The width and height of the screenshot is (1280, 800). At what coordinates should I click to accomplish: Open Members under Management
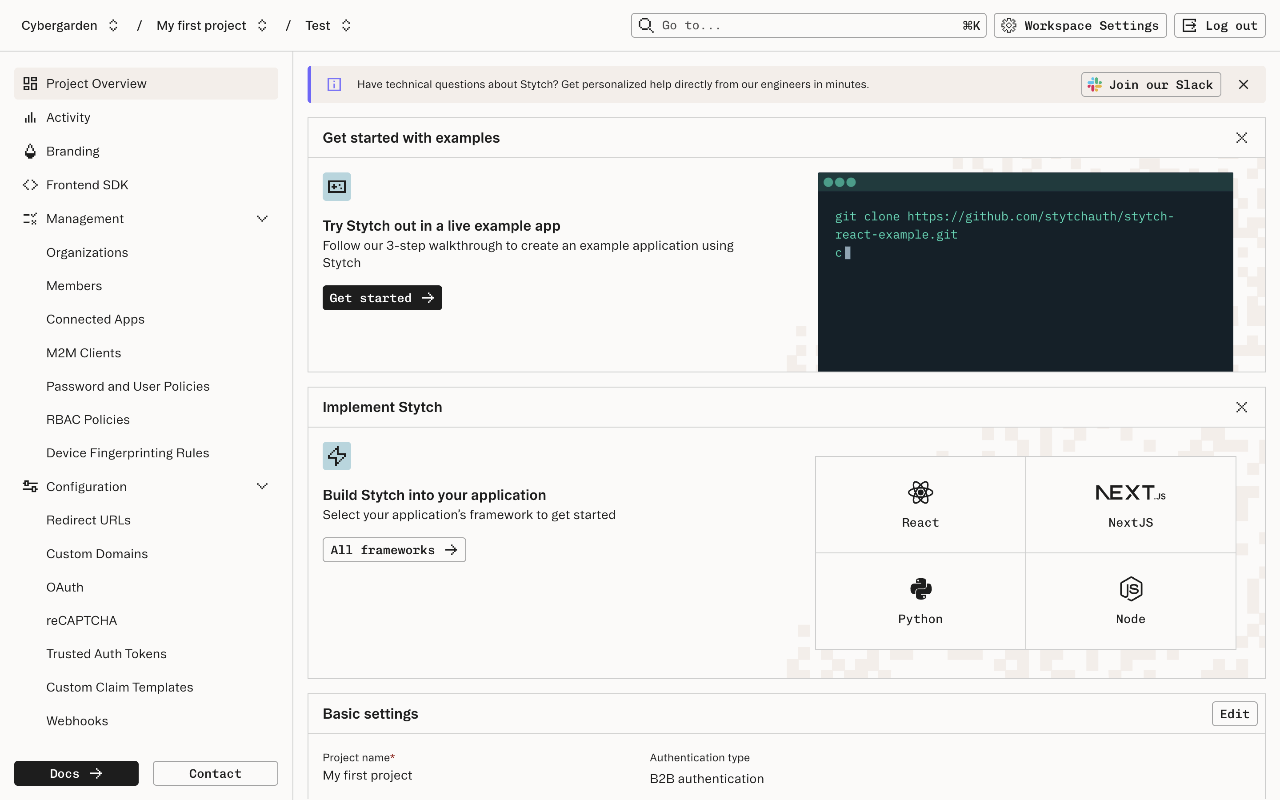[x=74, y=286]
